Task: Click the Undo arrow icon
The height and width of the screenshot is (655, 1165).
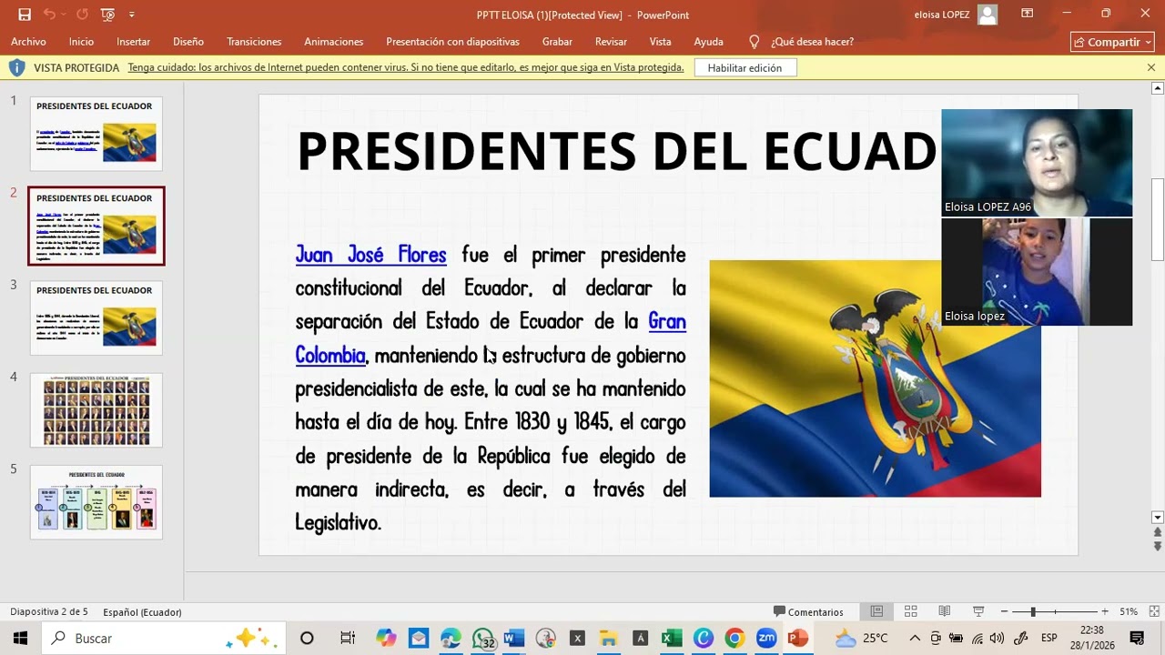Action: point(48,15)
